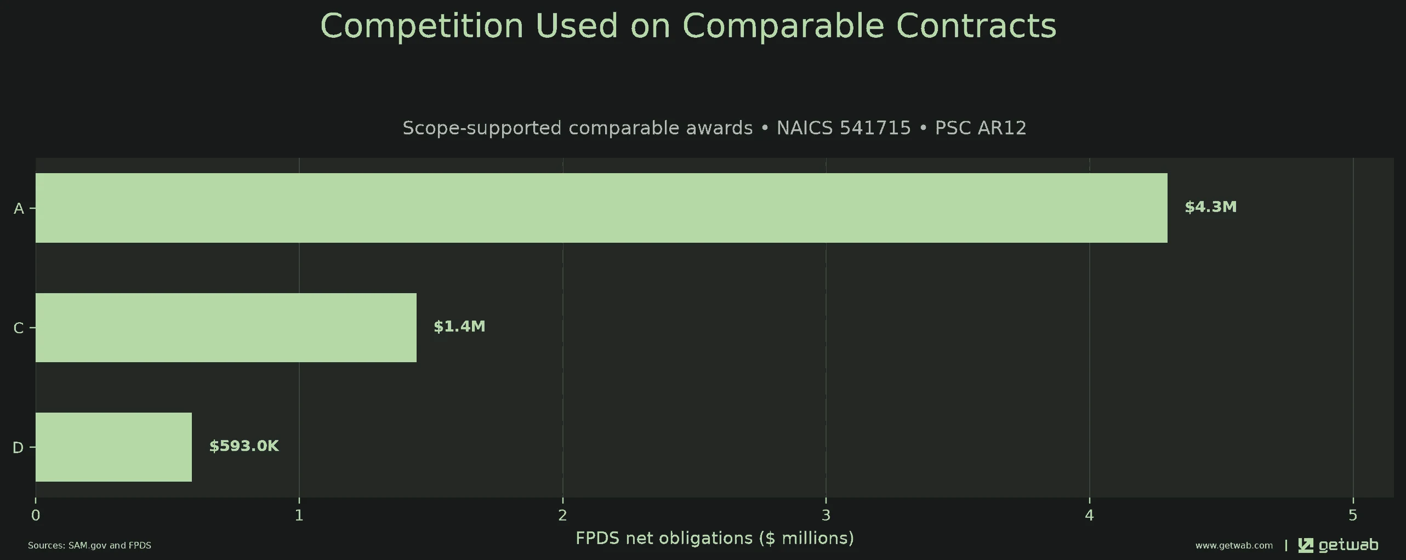Click the x-axis tick label 5
The height and width of the screenshot is (560, 1406).
[1353, 516]
